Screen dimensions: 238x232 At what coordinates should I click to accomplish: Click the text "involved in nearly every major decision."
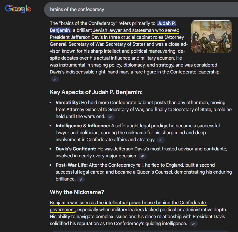[x=97, y=156]
